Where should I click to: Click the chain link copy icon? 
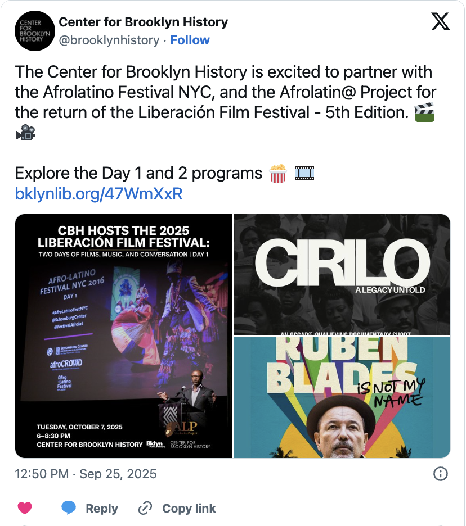(145, 508)
